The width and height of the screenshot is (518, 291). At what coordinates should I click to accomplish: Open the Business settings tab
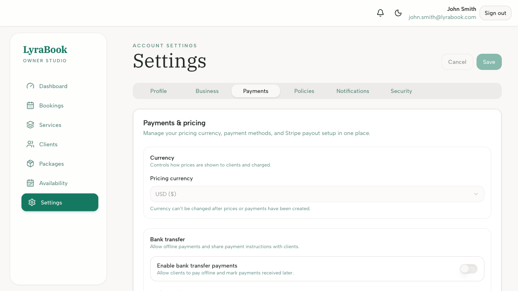point(207,91)
